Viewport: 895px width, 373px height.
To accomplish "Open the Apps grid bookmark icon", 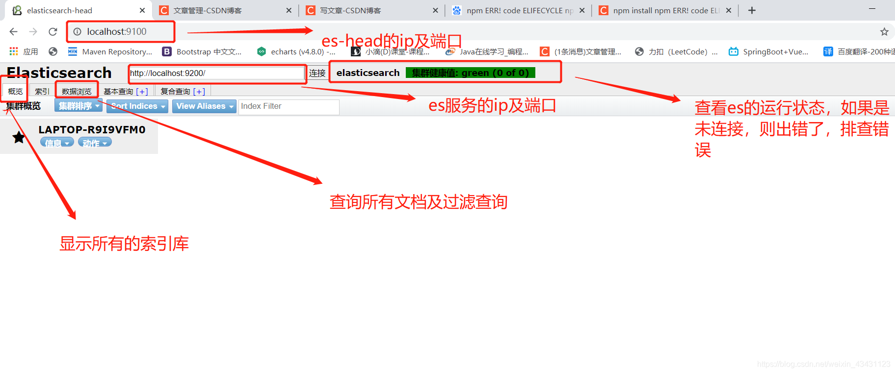I will click(14, 51).
